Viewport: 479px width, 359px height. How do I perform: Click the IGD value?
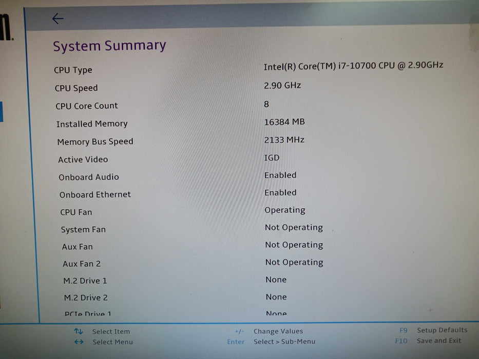pos(272,157)
